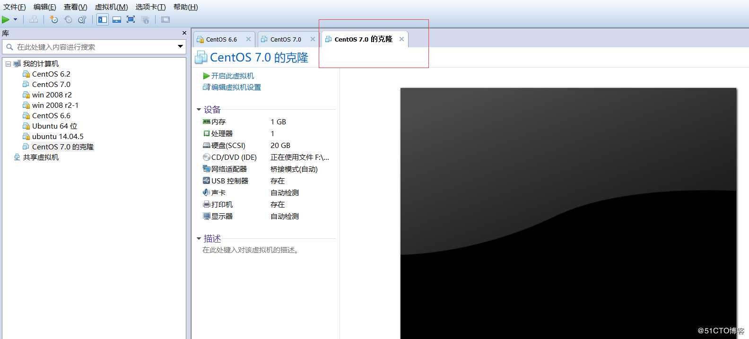The height and width of the screenshot is (339, 749).
Task: Close the CentOS 7.0 tab
Action: pos(313,39)
